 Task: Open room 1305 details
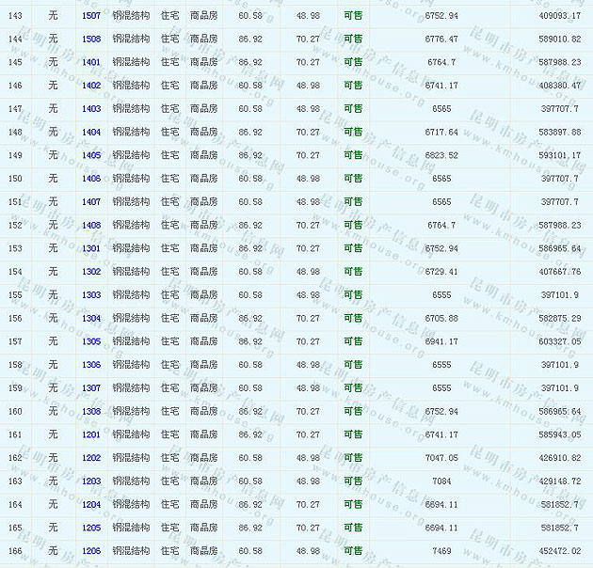click(x=91, y=341)
